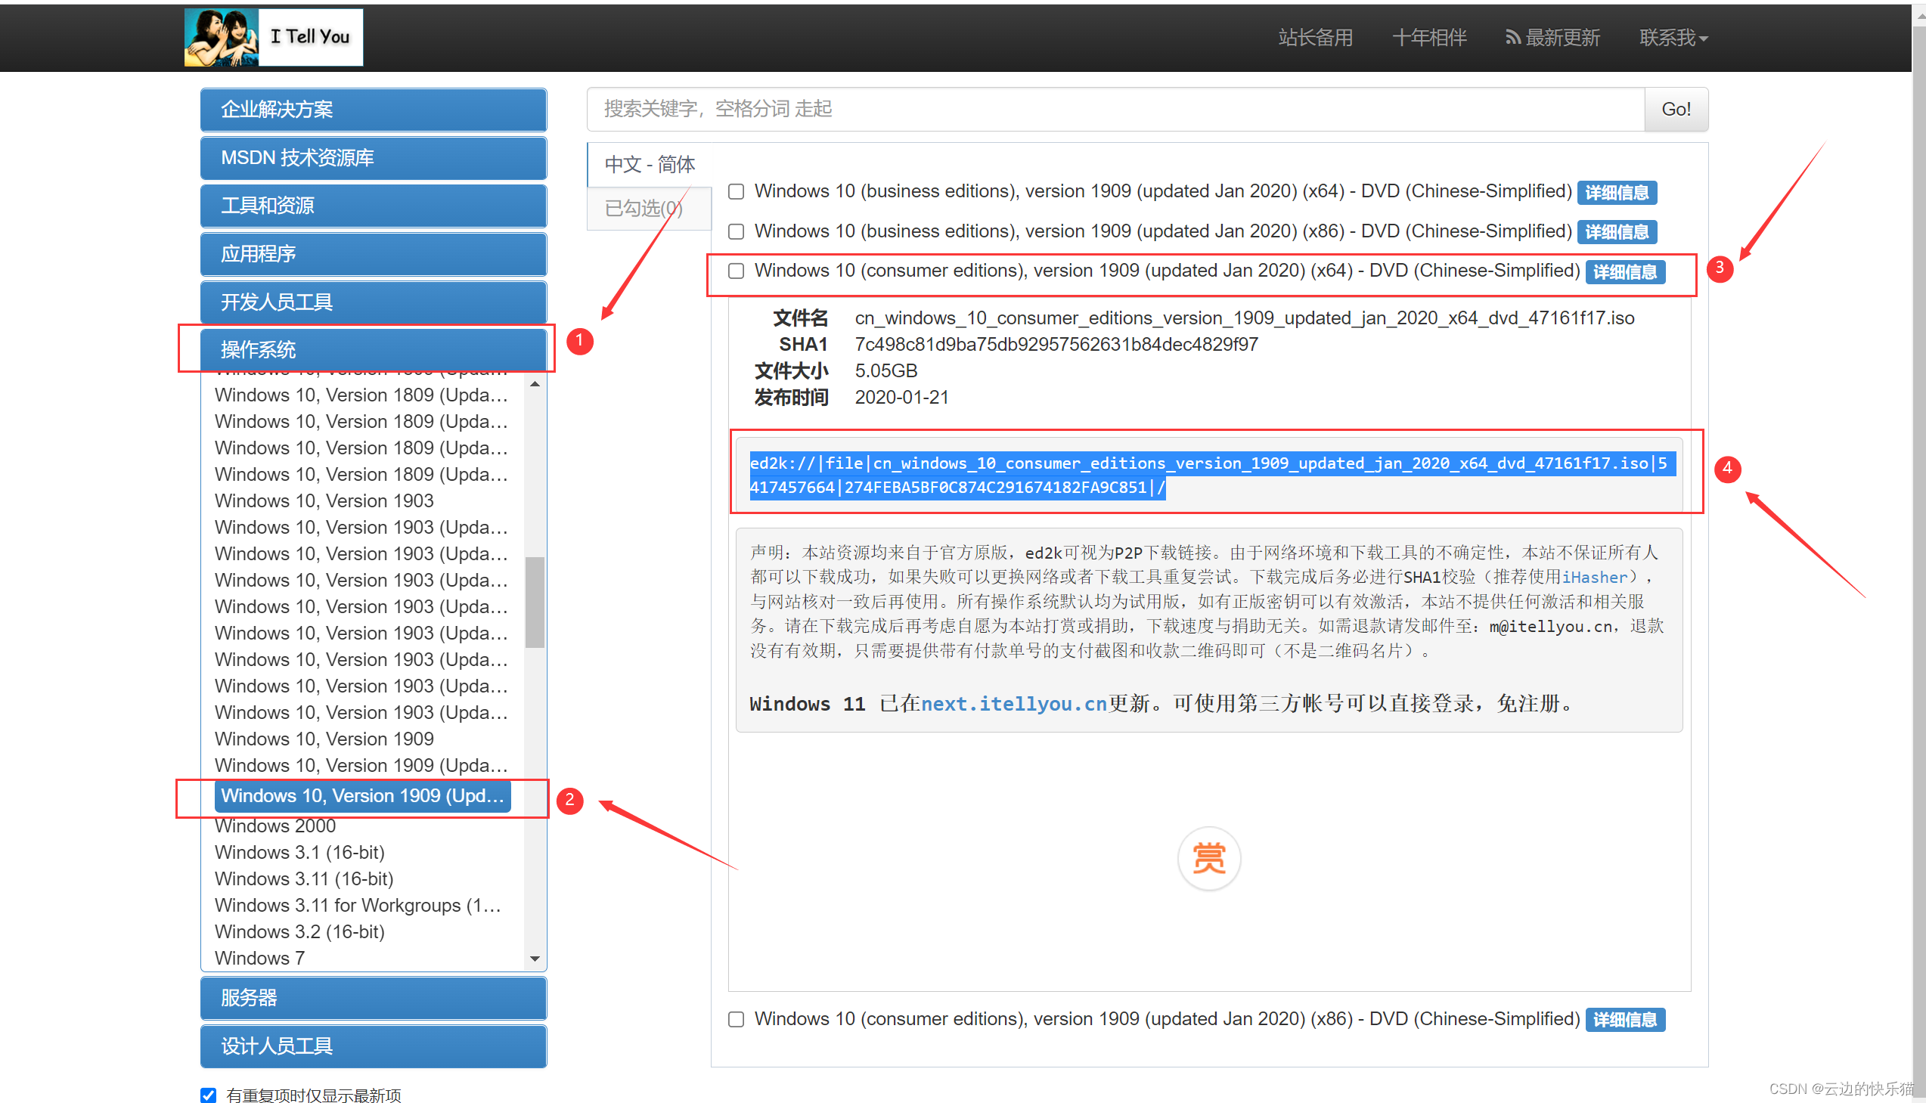Click 详细信息 badge for consumer editions x64
Image resolution: width=1926 pixels, height=1103 pixels.
point(1624,271)
